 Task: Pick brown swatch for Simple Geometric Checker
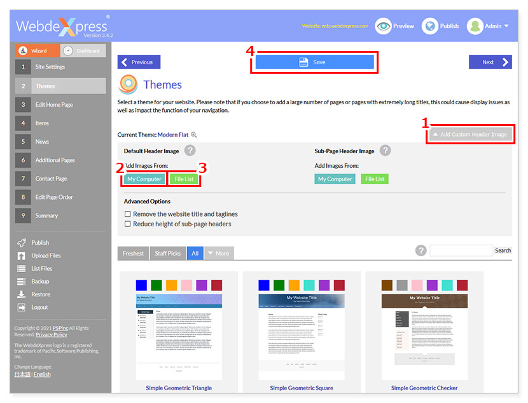[387, 285]
